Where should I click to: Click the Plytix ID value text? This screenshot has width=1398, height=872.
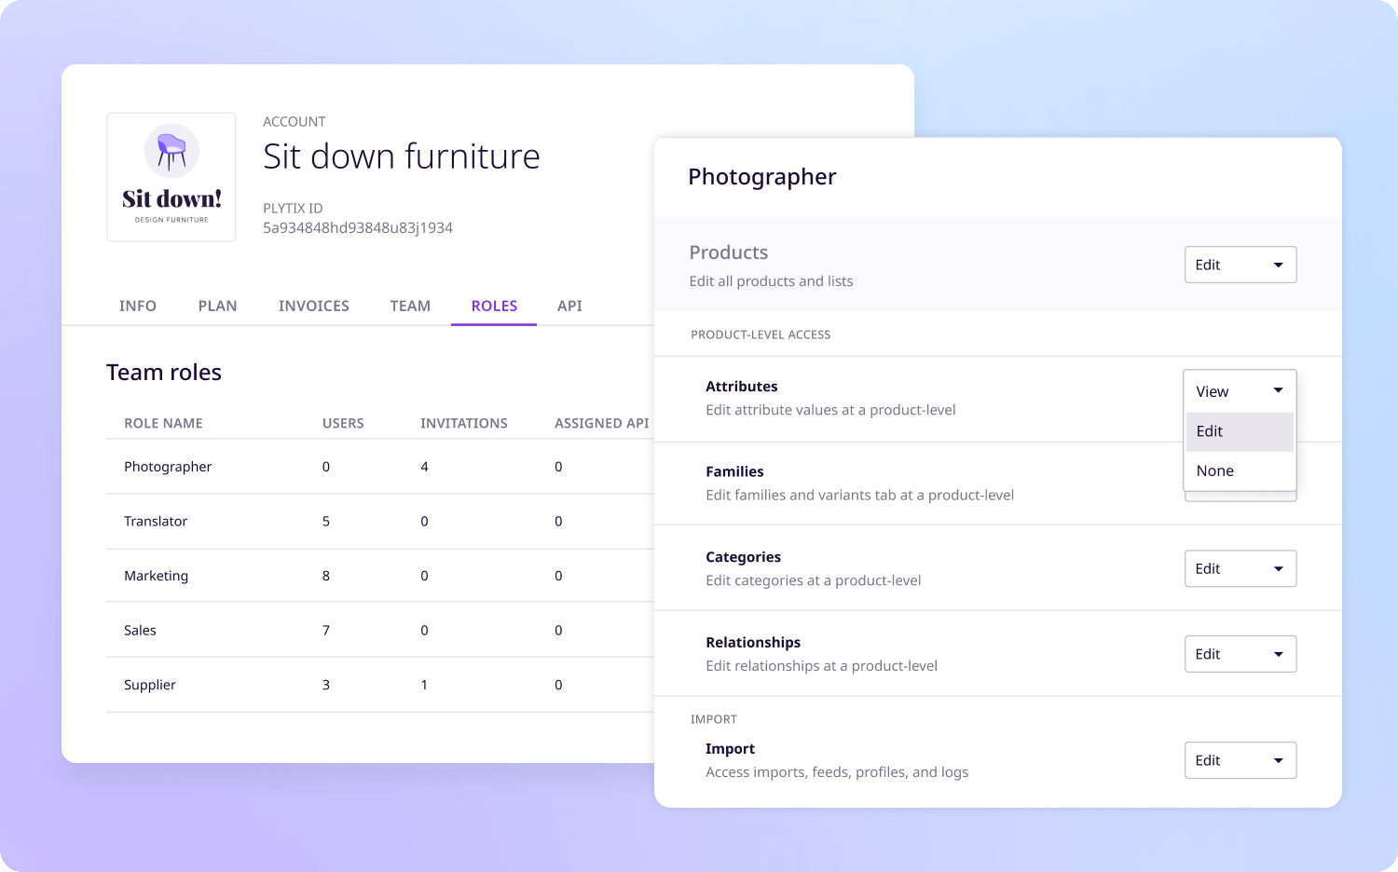coord(358,228)
